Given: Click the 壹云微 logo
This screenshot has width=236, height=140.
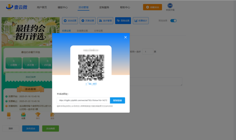Looking at the screenshot, I should (17, 7).
